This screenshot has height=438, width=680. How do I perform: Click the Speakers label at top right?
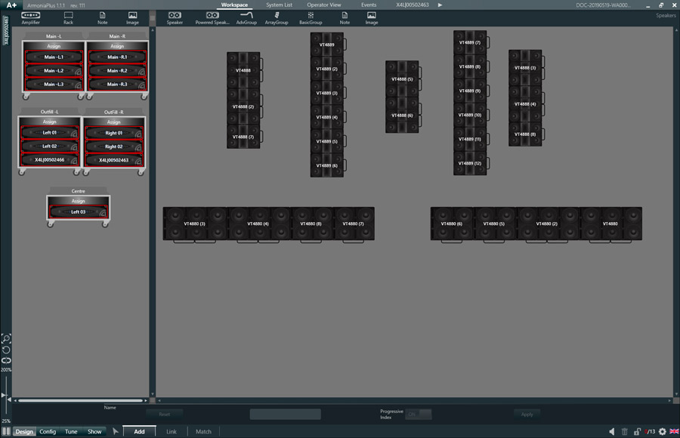(x=666, y=15)
